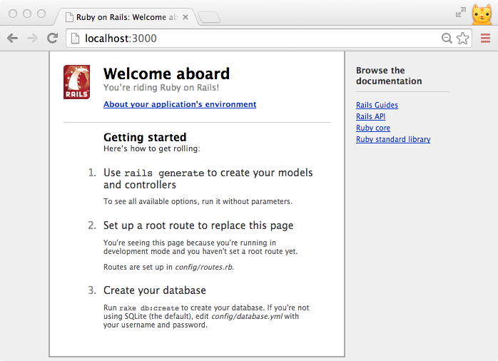
Task: Click the page icon in address bar
Action: (x=76, y=39)
